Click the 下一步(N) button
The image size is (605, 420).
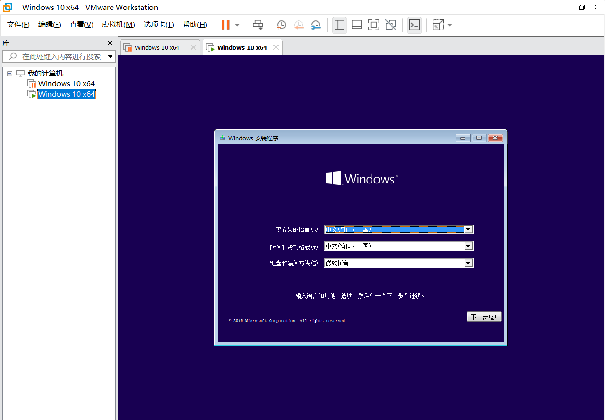point(484,317)
